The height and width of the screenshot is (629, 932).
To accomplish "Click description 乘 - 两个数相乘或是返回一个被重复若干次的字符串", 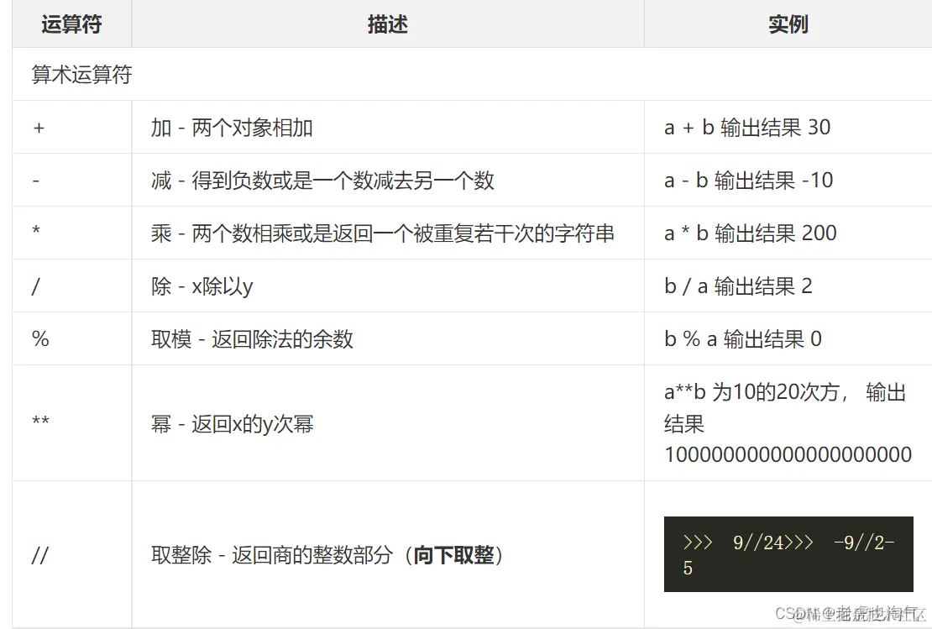I will [383, 233].
